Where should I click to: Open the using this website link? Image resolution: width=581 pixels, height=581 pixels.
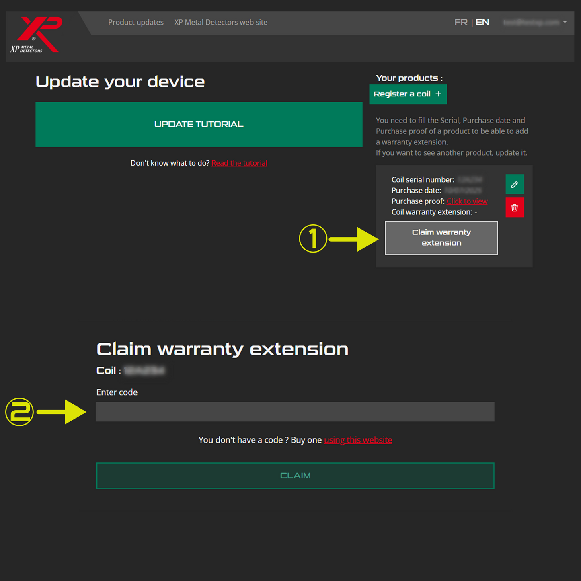pyautogui.click(x=358, y=440)
